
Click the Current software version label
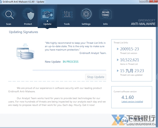125,92
